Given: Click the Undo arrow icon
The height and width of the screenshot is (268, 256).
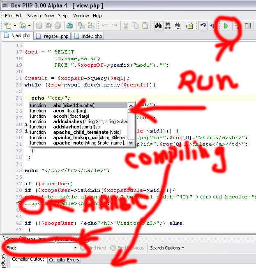Looking at the screenshot, I should pos(104,26).
